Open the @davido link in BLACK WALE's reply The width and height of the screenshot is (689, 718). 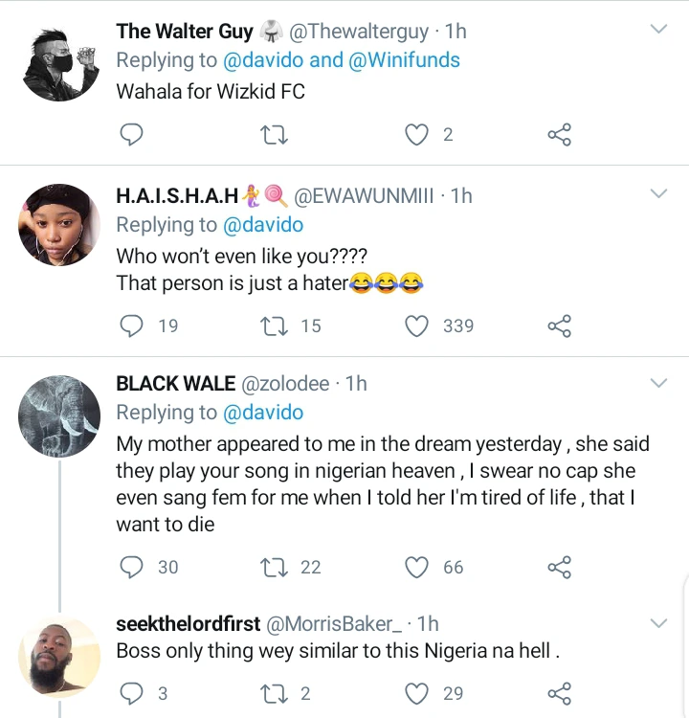click(263, 413)
